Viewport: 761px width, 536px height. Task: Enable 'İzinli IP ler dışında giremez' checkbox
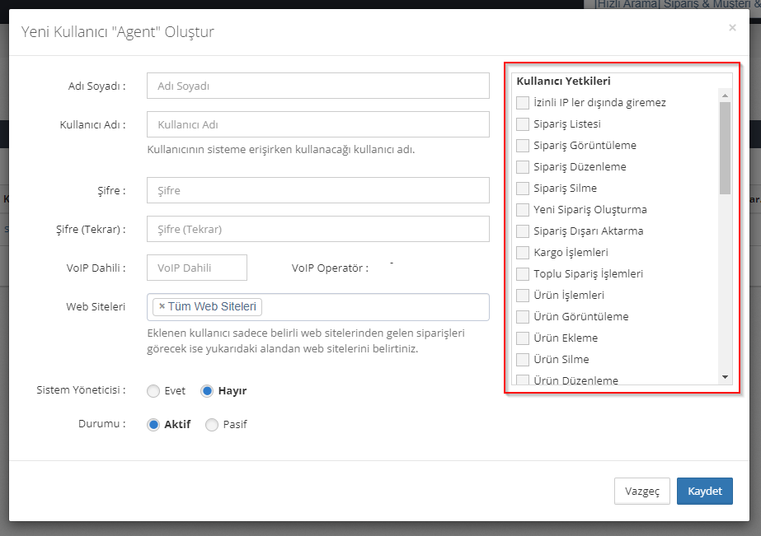(x=522, y=103)
